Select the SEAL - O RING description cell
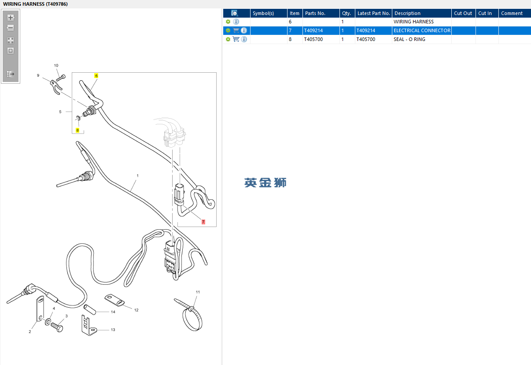The image size is (531, 365). pos(422,39)
